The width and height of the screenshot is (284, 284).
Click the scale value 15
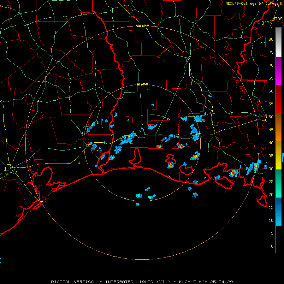(271, 208)
